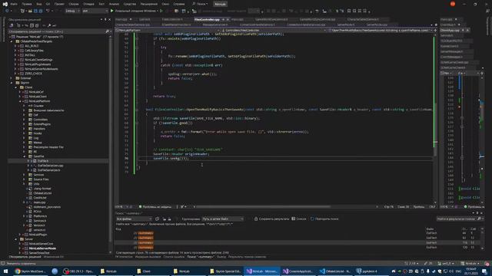Click the Проблемы не найдены status indicator
The image size is (492, 276).
[x=155, y=207]
